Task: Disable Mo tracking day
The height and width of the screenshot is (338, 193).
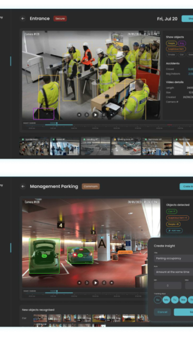Action: pyautogui.click(x=166, y=300)
